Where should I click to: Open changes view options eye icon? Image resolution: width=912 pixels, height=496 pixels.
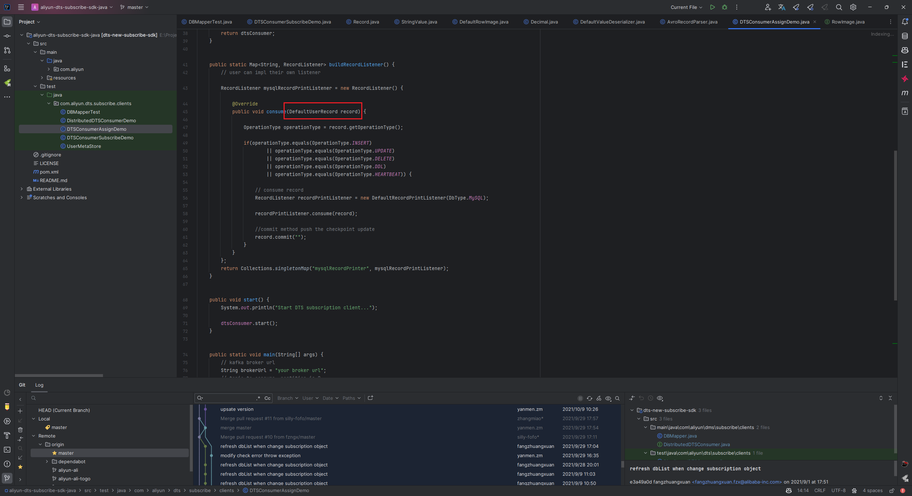660,398
